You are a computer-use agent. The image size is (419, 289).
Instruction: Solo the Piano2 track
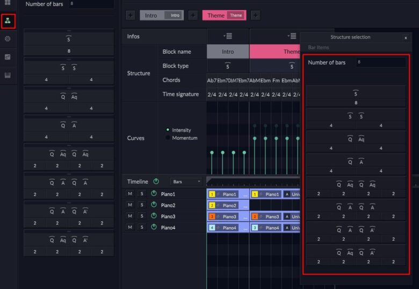(142, 205)
